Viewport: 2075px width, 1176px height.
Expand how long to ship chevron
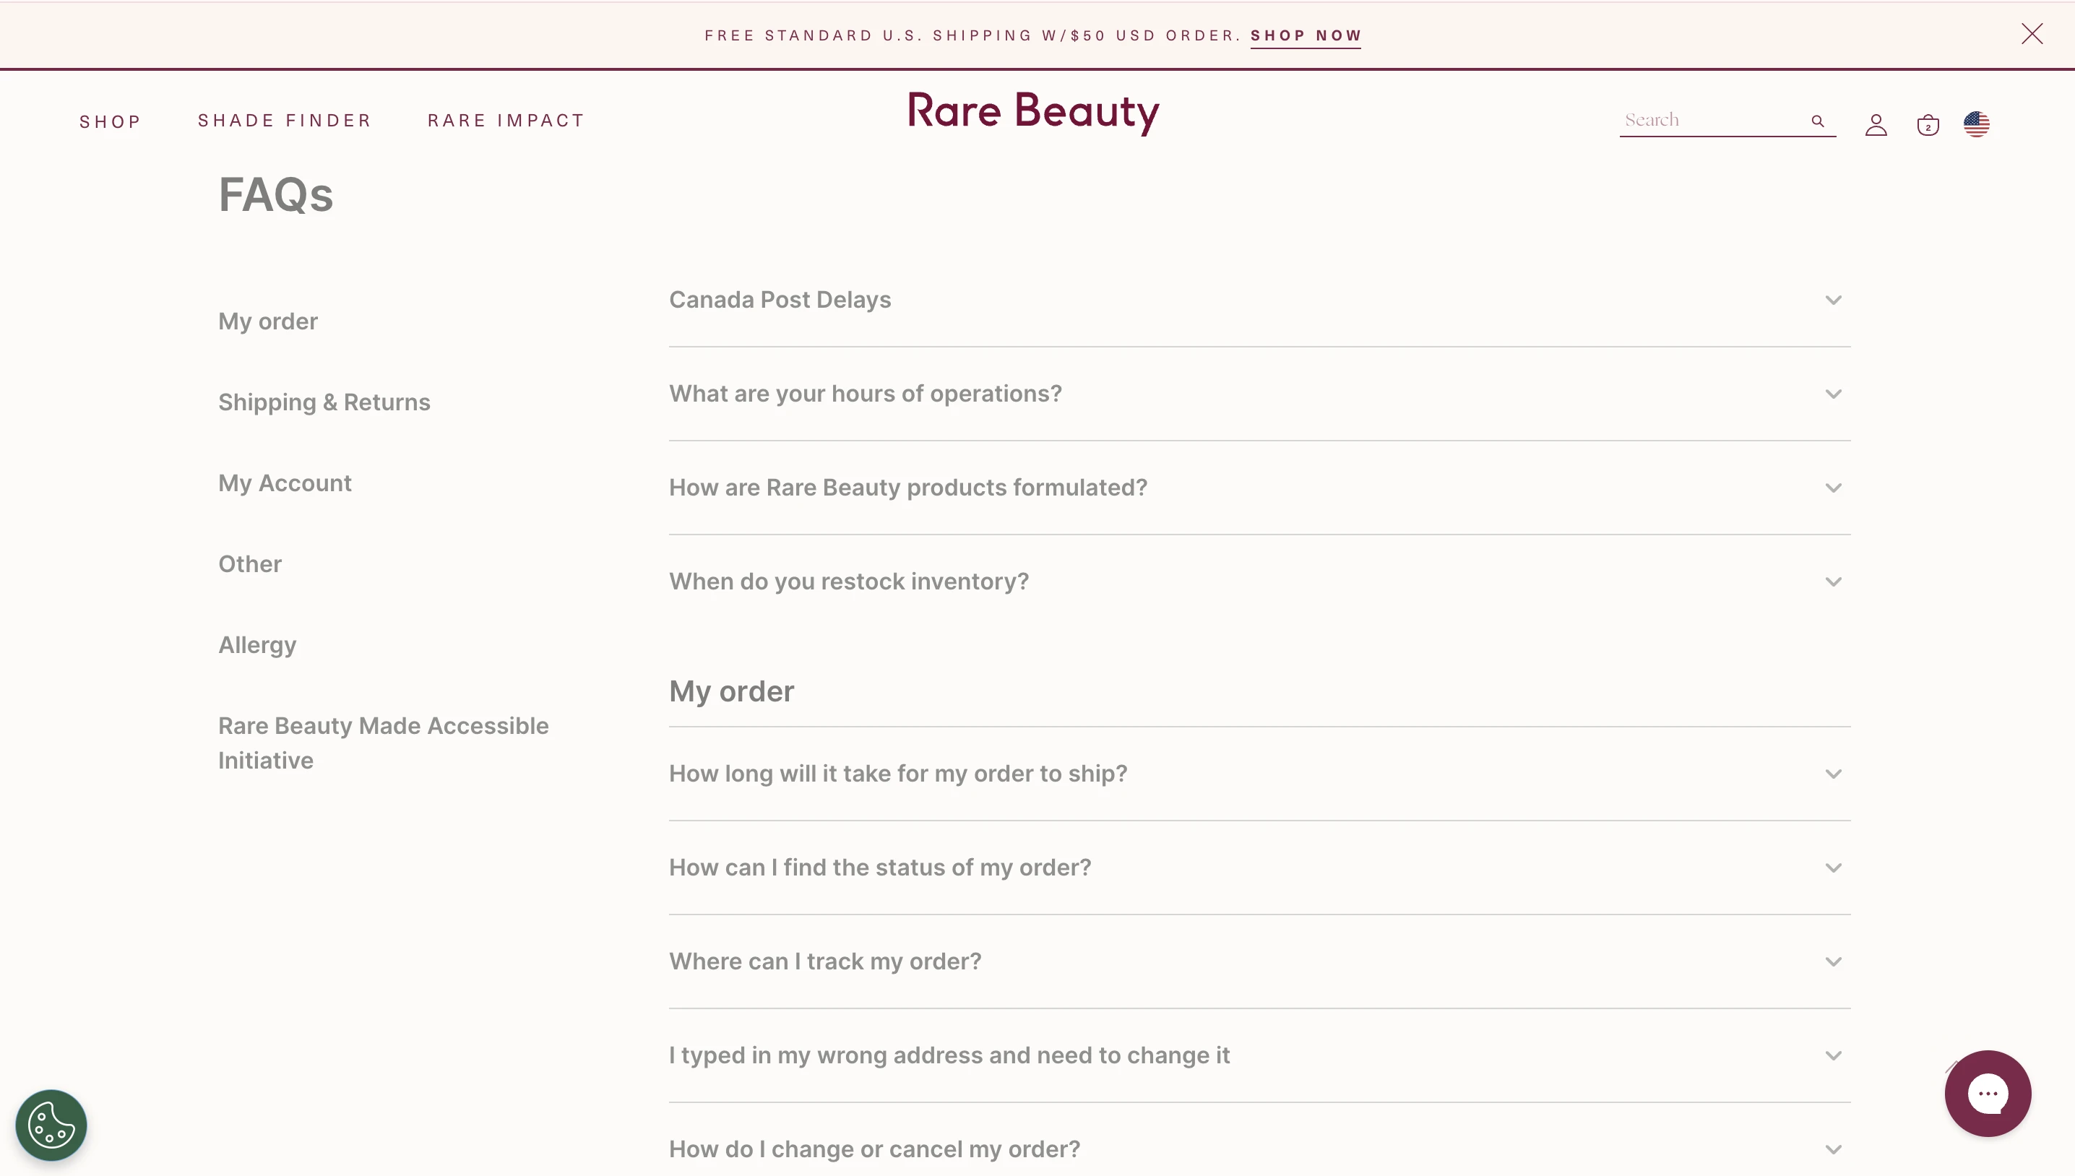[x=1833, y=774]
